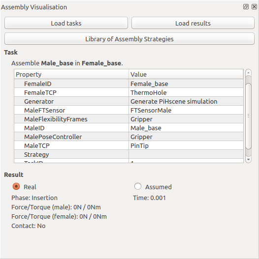This screenshot has height=259, width=259.
Task: Click the Value column header
Action: click(x=186, y=74)
